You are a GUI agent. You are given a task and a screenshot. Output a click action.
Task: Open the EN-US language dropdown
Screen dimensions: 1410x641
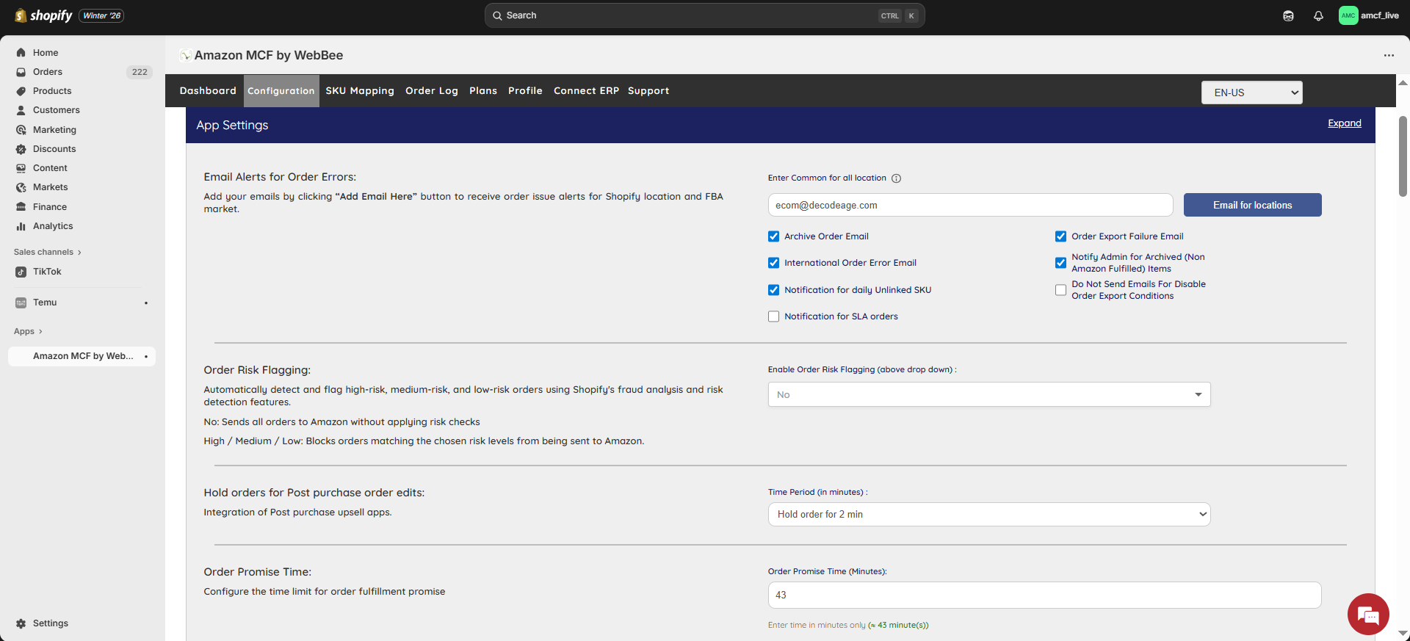tap(1251, 93)
